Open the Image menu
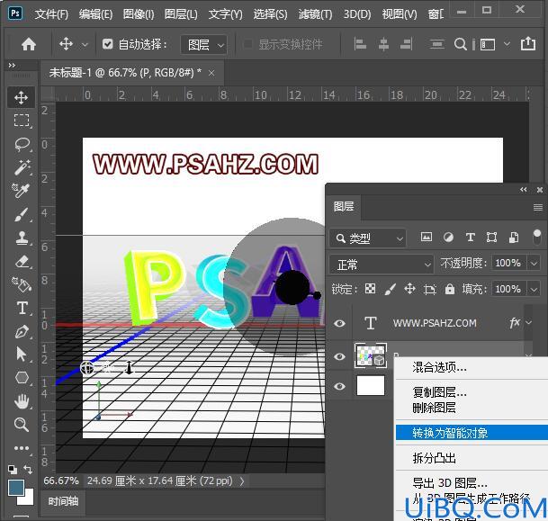The image size is (548, 521). pyautogui.click(x=139, y=14)
